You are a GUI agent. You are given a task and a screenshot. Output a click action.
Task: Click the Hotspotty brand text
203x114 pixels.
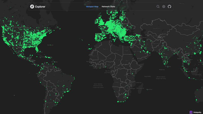[x=197, y=112]
